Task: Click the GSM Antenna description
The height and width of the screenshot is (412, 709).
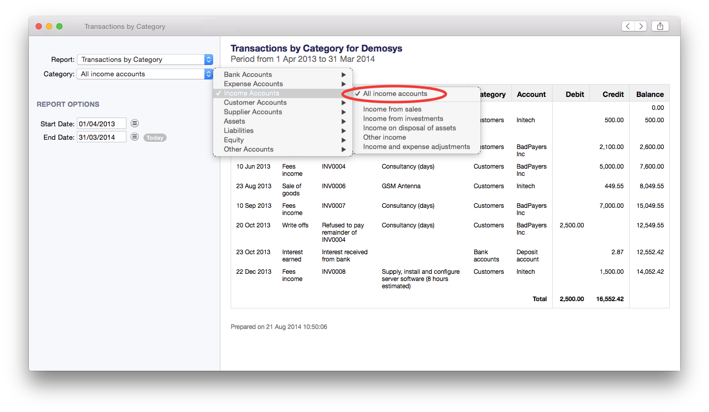Action: [401, 186]
